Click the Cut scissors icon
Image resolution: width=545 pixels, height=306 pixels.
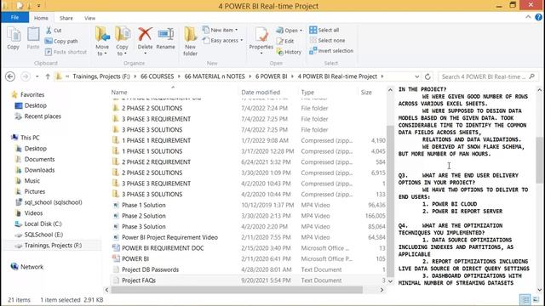click(x=49, y=31)
